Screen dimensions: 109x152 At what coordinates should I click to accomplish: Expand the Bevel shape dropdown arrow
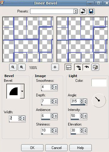[22, 91]
